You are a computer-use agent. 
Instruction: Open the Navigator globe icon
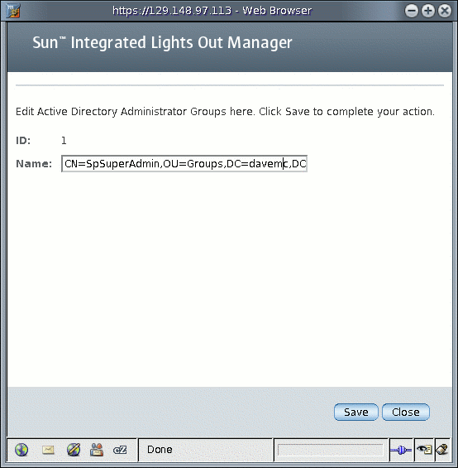(21, 450)
